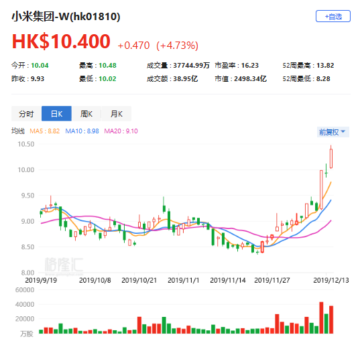
Task: Click today's open value 10.04
Action: (x=40, y=66)
